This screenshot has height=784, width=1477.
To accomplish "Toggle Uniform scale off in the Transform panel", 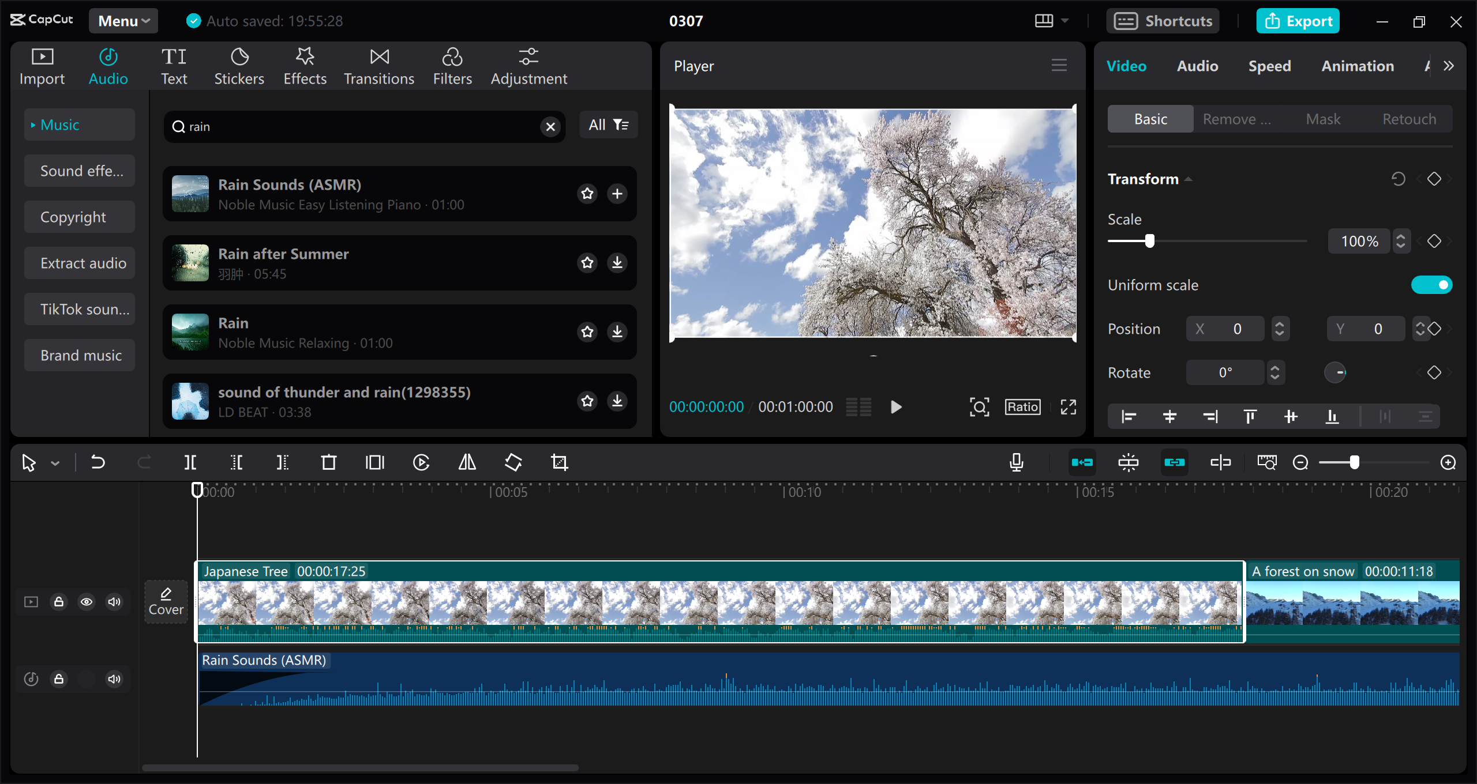I will (x=1433, y=284).
